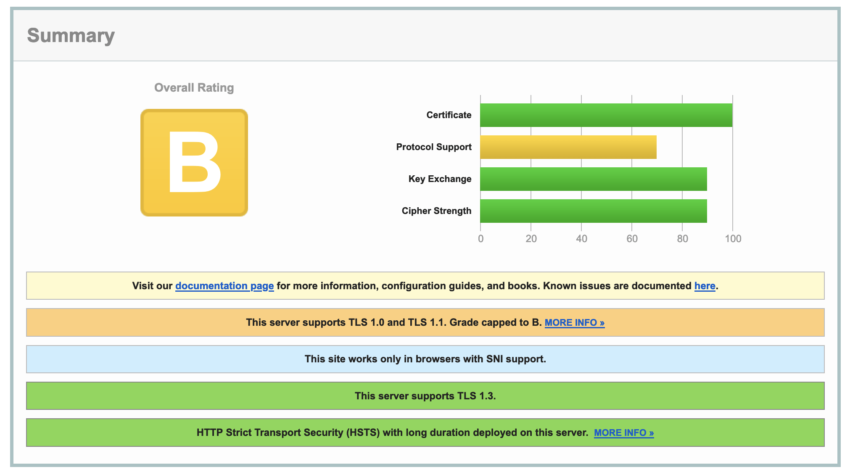The height and width of the screenshot is (475, 850).
Task: Open MORE INFO link for HSTS
Action: point(624,433)
